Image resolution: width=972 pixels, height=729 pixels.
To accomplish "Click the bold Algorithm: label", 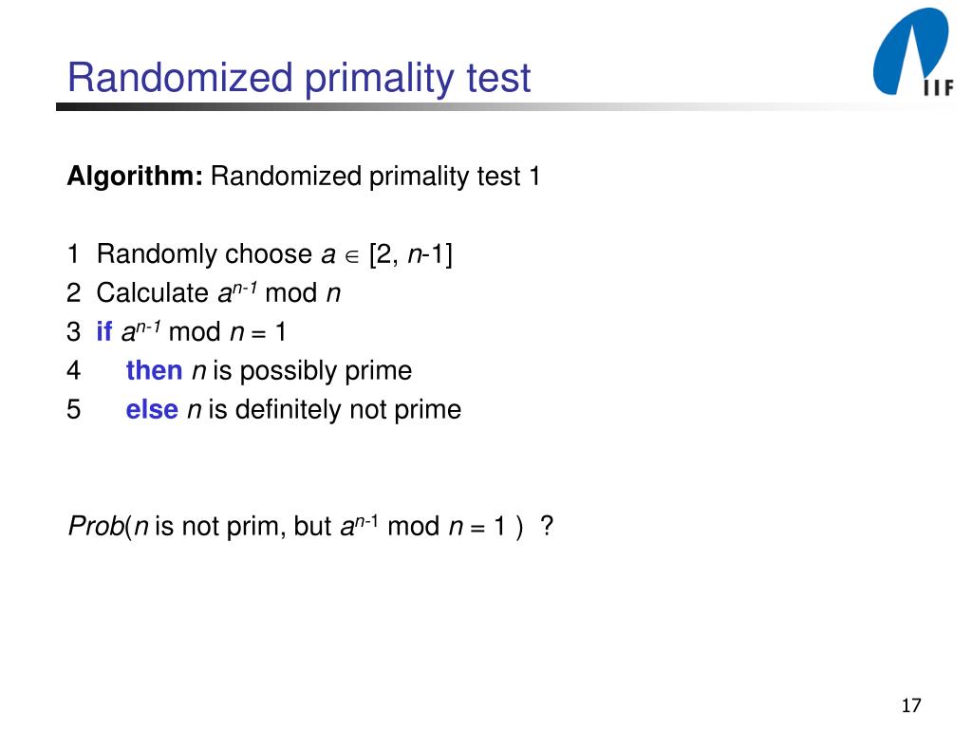I will 135,177.
